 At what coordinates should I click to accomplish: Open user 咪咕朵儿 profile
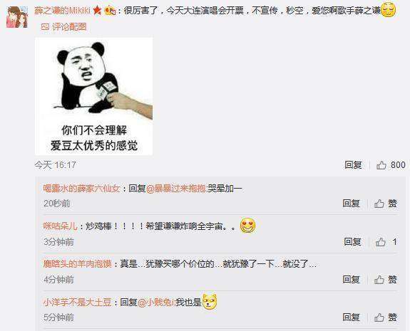coord(60,226)
